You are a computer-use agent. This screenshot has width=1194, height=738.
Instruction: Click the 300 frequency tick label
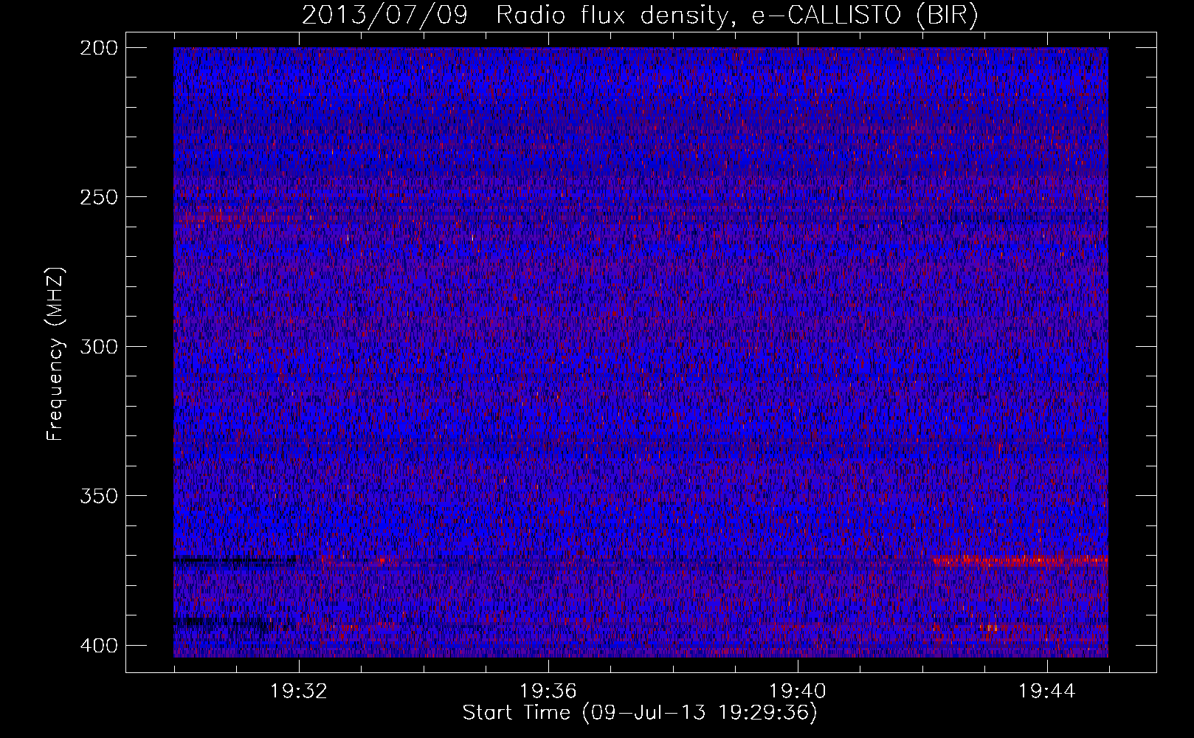click(99, 346)
